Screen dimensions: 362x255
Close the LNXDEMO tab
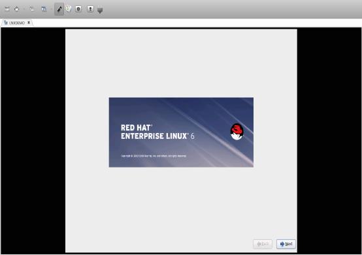[29, 23]
